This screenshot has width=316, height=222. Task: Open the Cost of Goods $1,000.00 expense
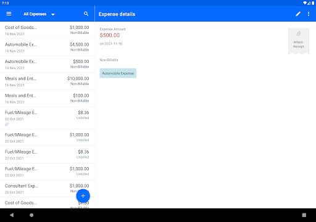pos(48,30)
